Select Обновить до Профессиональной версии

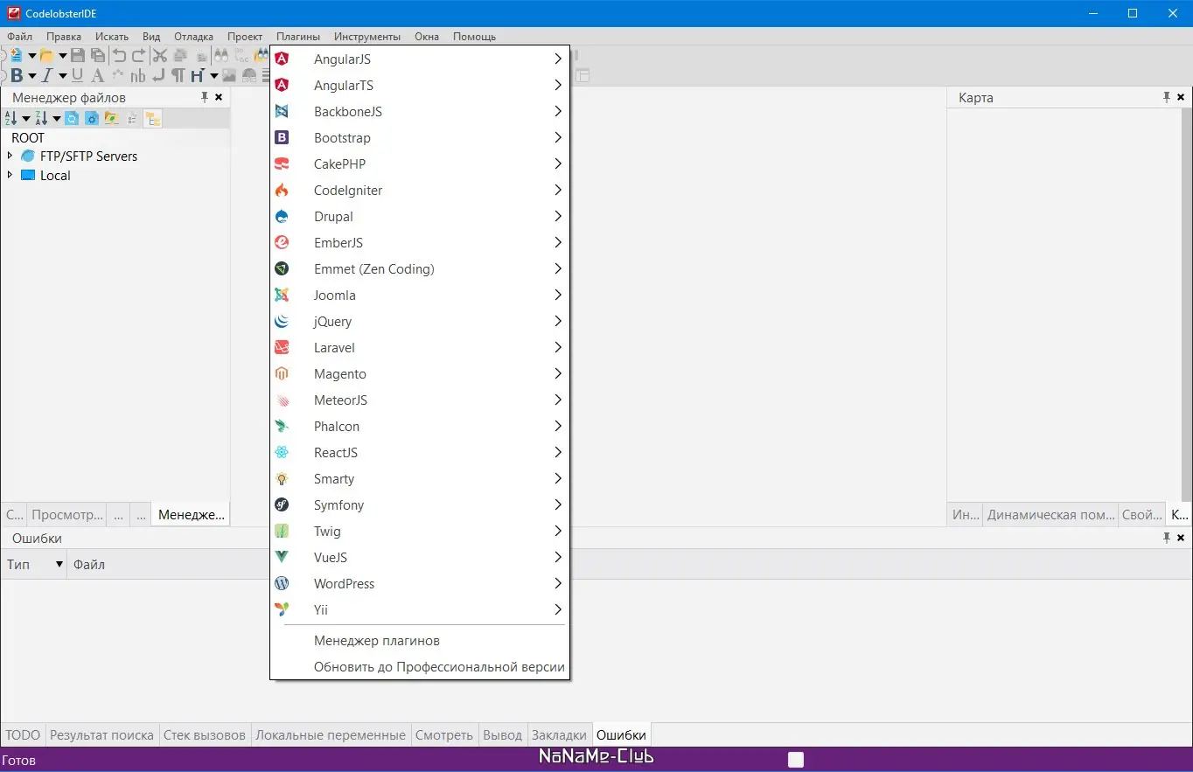tap(420, 667)
